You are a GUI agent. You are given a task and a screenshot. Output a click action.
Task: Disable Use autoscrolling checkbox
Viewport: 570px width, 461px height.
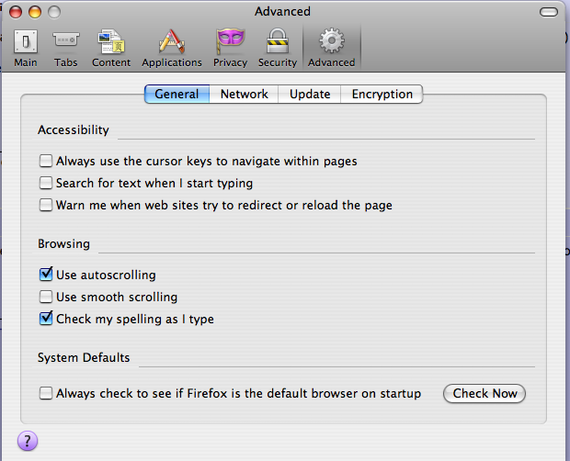pos(46,275)
